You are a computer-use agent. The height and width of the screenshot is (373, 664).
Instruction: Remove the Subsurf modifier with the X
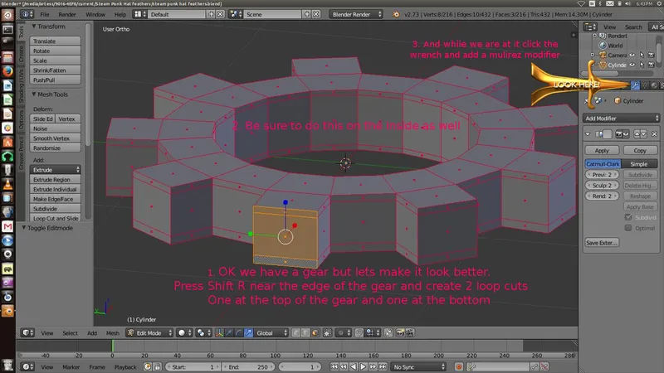[x=656, y=133]
